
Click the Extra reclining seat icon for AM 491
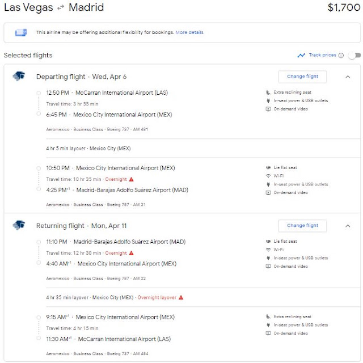tap(268, 92)
